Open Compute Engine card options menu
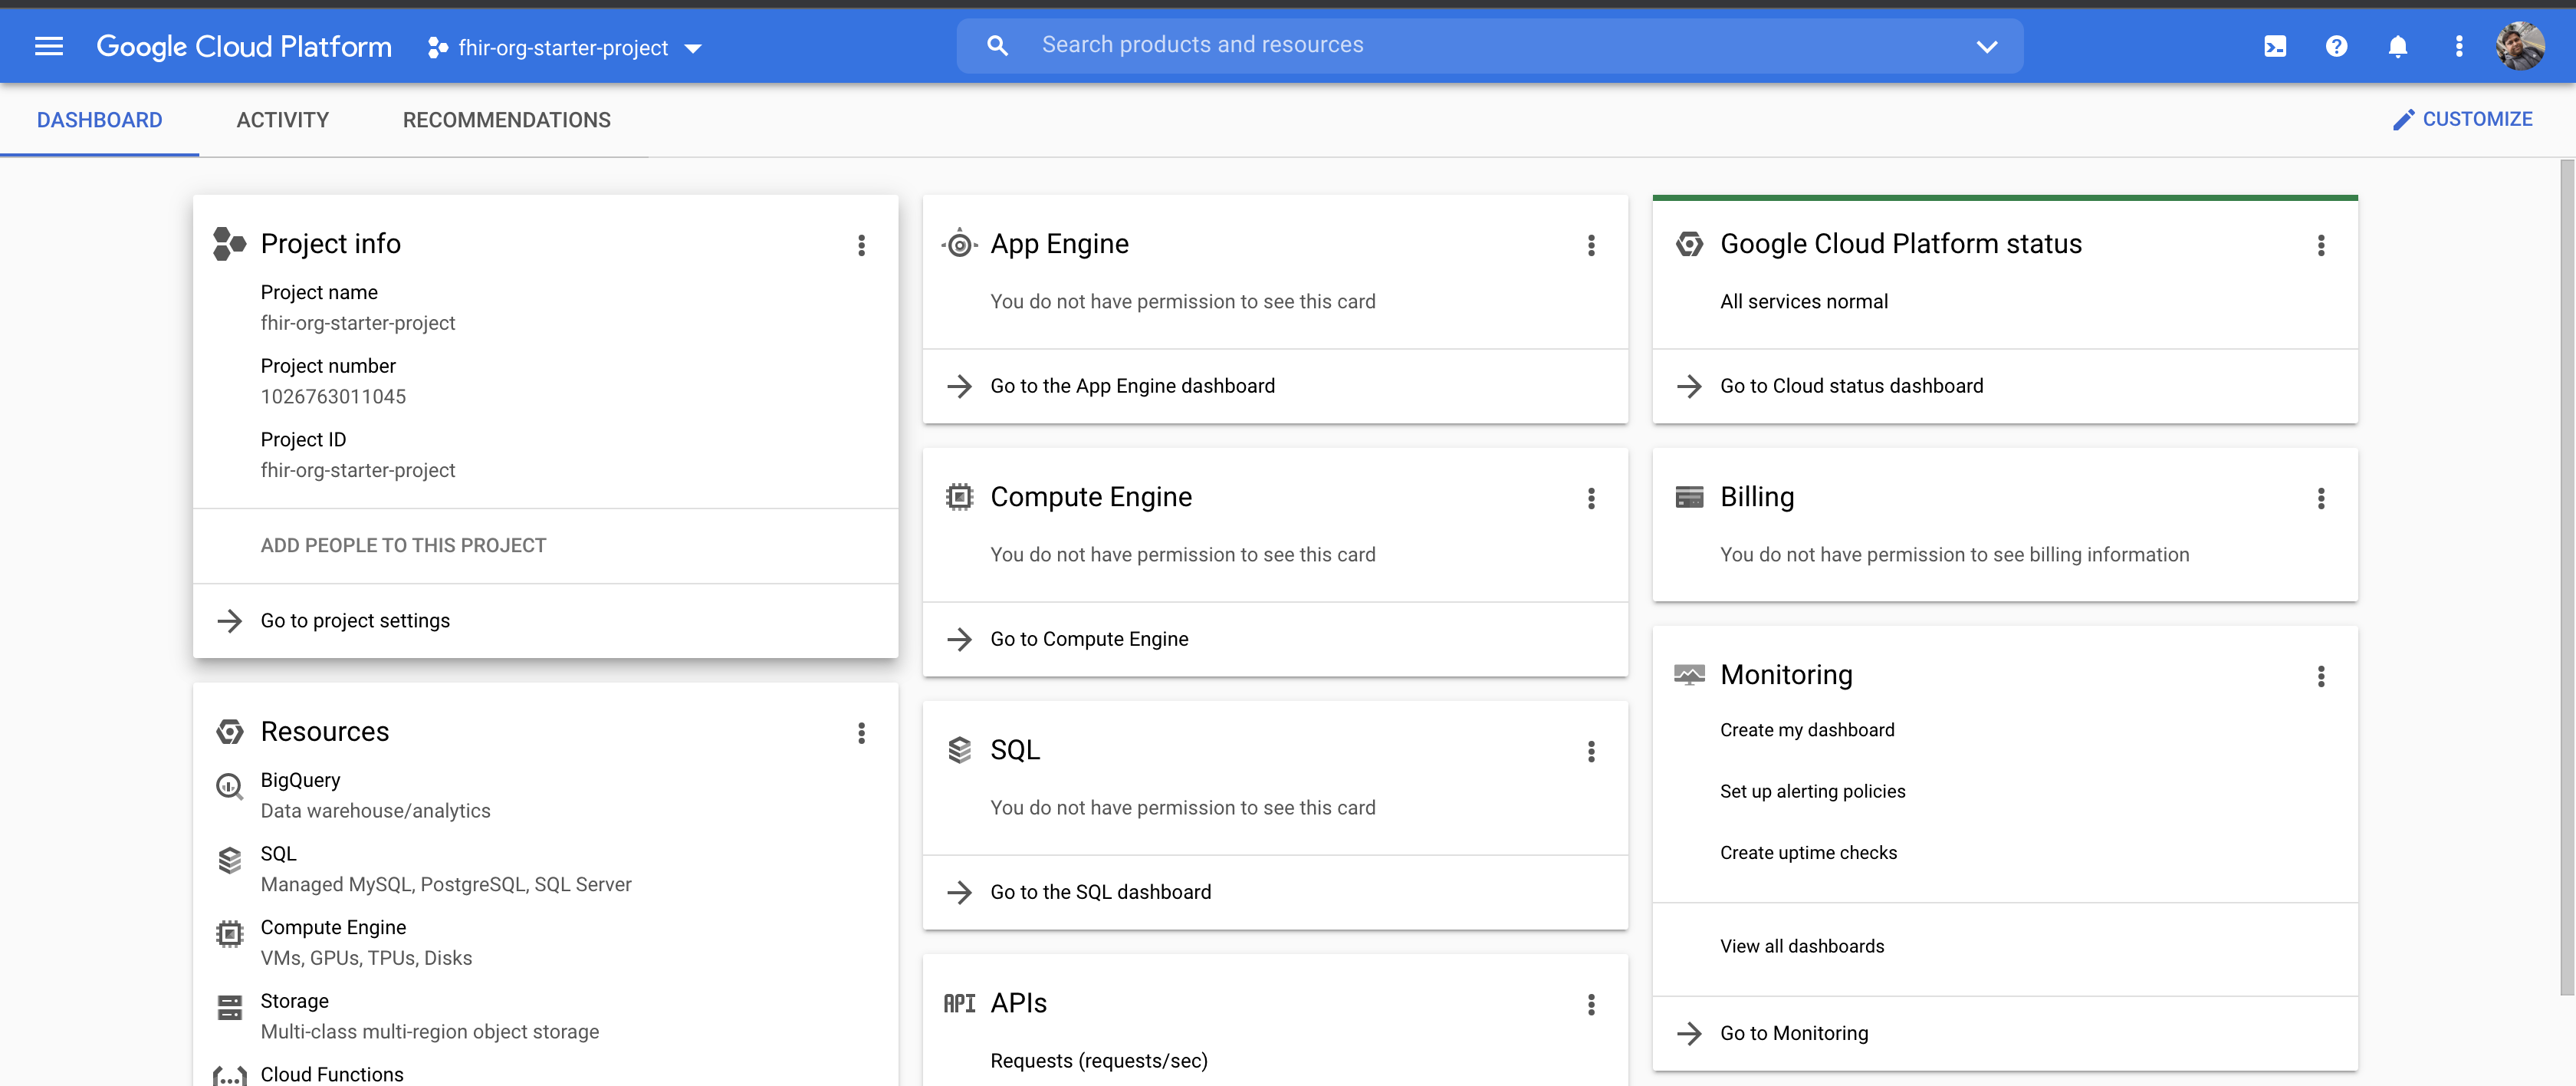 pos(1591,498)
